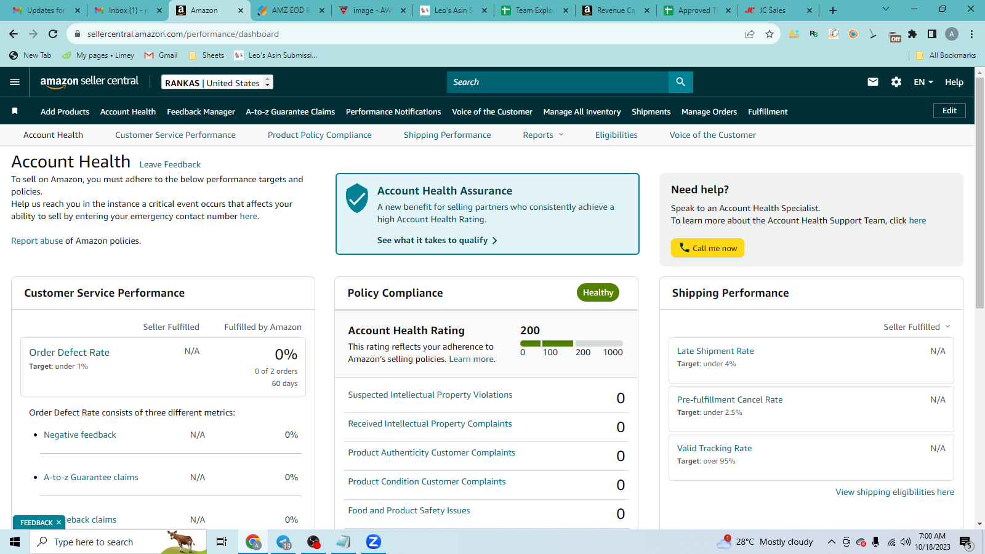
Task: Open the Chrome side panel
Action: pyautogui.click(x=932, y=34)
